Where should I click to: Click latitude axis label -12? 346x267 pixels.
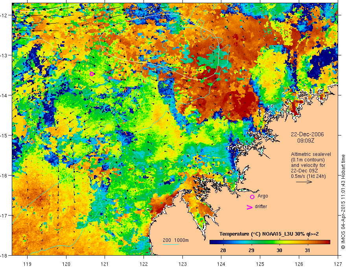click(4, 15)
